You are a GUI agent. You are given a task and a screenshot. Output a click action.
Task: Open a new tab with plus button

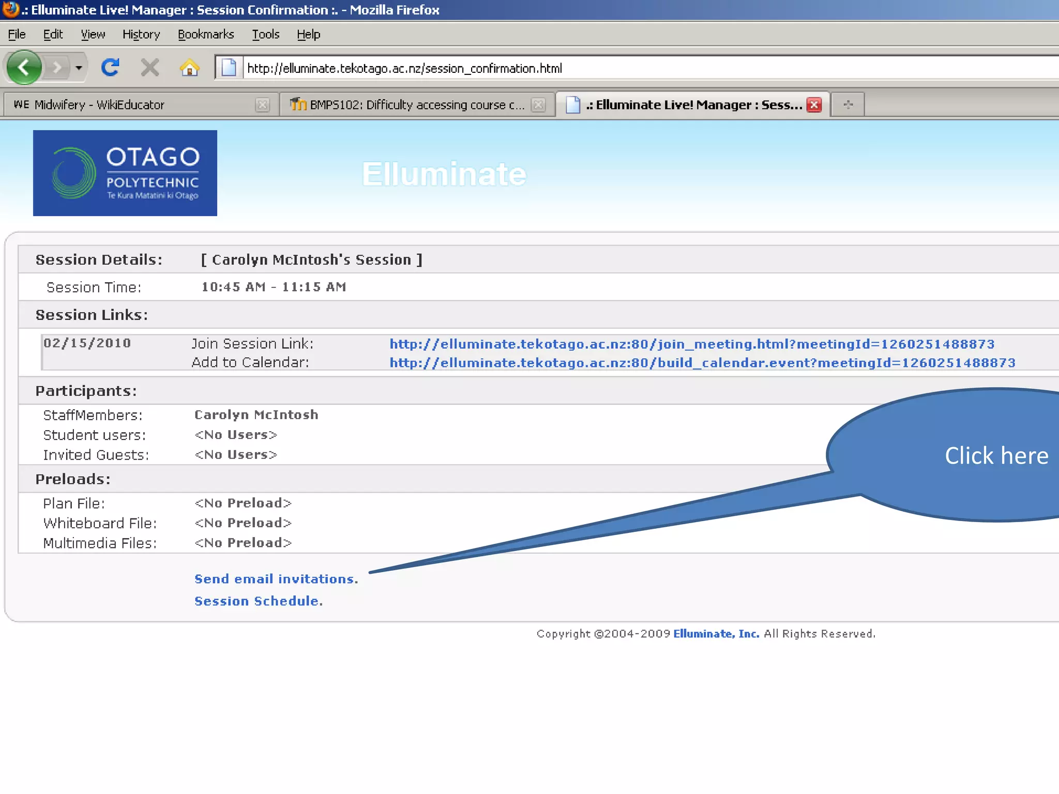coord(848,105)
